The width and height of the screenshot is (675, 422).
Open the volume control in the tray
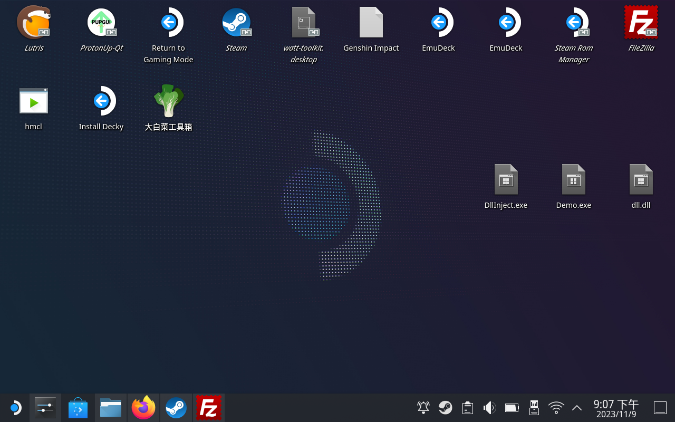click(489, 407)
